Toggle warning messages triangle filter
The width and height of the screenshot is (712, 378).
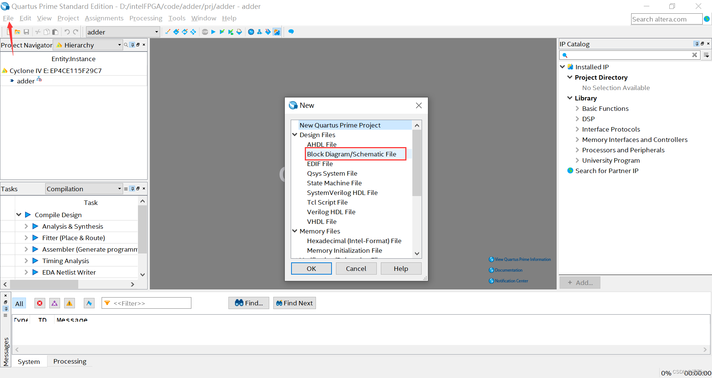(69, 303)
